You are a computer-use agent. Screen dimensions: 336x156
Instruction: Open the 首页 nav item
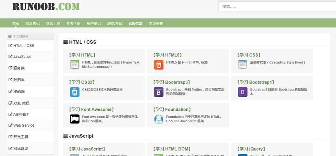click(x=16, y=23)
